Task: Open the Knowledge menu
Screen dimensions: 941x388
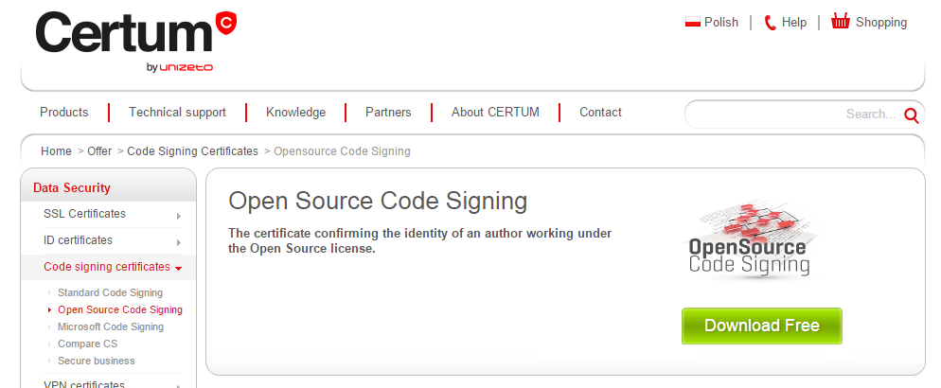Action: [x=295, y=113]
